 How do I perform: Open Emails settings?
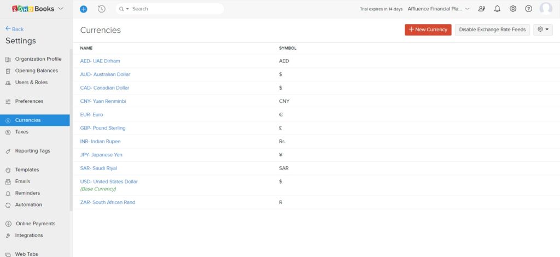pyautogui.click(x=22, y=182)
